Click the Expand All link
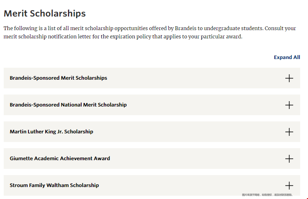Viewport: 308px width, 199px height. (x=287, y=57)
